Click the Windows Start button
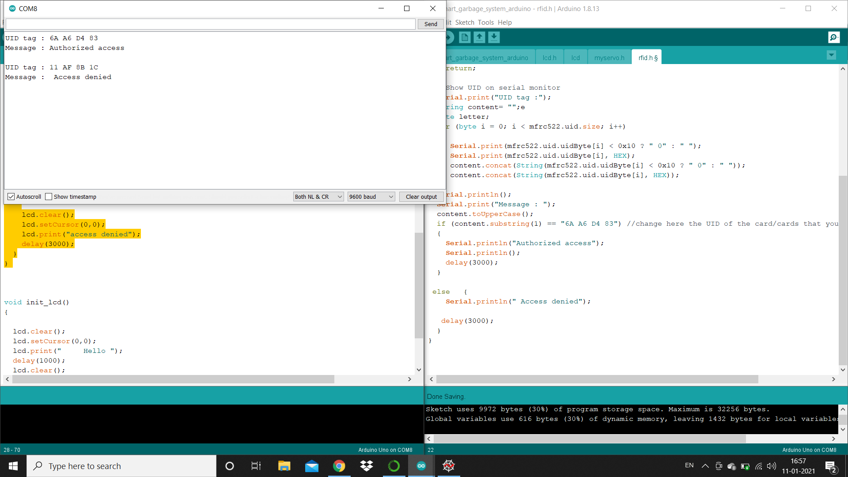Image resolution: width=848 pixels, height=477 pixels. [x=13, y=466]
